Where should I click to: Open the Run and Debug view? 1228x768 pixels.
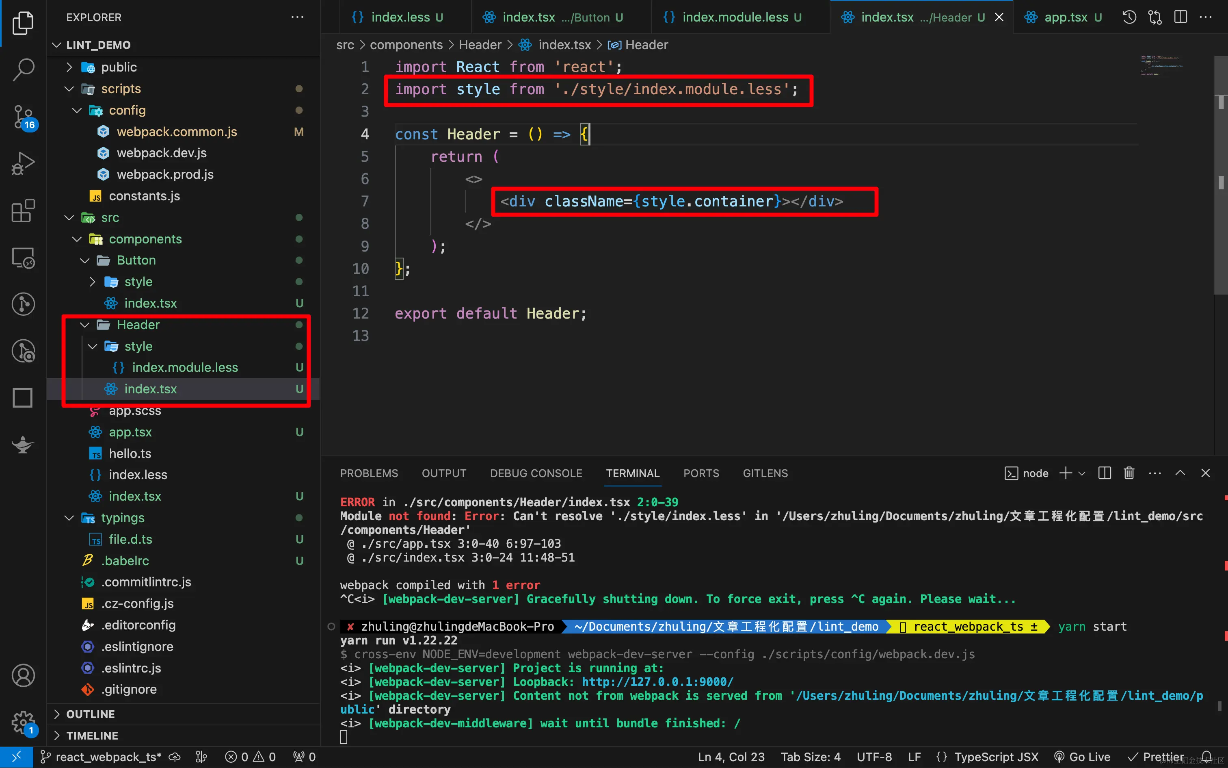(x=23, y=163)
